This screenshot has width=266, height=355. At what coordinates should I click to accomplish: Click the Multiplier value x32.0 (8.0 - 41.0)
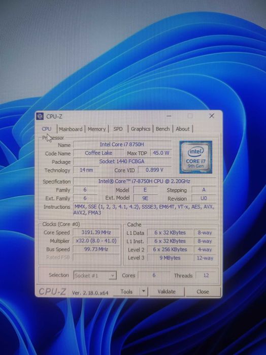coord(96,241)
